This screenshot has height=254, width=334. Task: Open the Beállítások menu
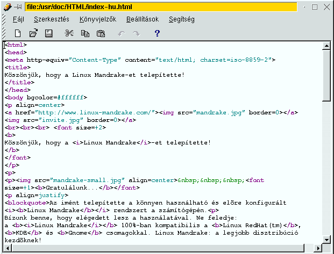[143, 19]
